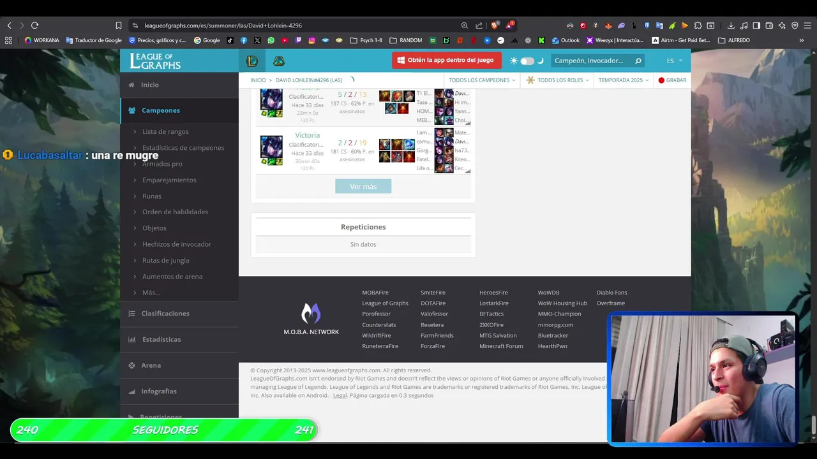Open 'Temporada 2025' season dropdown
Viewport: 817px width, 459px height.
pyautogui.click(x=623, y=80)
